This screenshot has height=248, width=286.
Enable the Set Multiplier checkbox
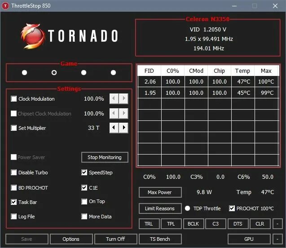(x=13, y=128)
